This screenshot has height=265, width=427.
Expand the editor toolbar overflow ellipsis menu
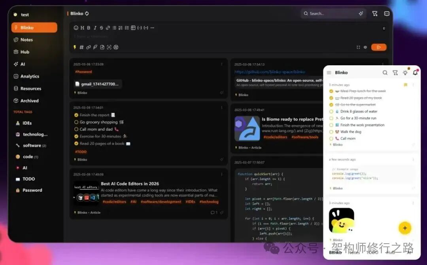click(x=152, y=28)
